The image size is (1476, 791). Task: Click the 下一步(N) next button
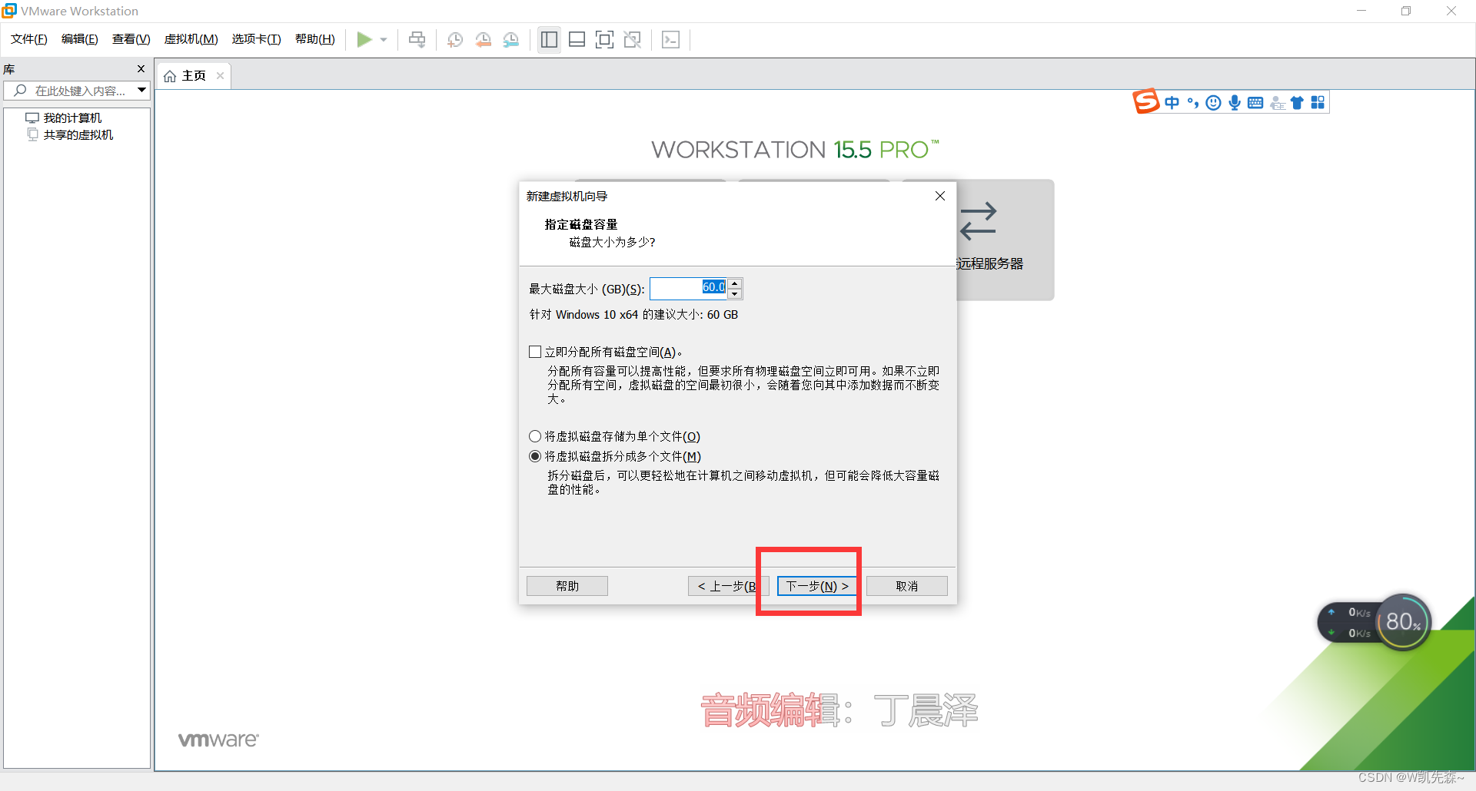817,586
